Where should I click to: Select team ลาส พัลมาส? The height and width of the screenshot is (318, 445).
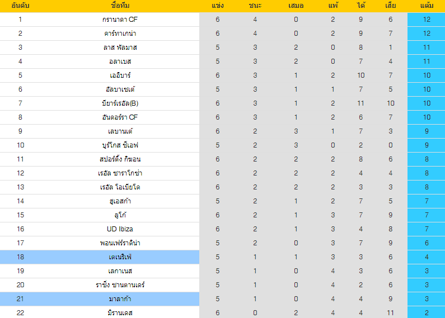tap(120, 48)
